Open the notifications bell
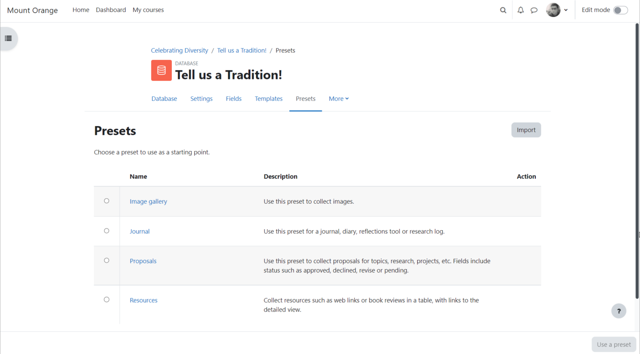This screenshot has width=640, height=354. pyautogui.click(x=520, y=10)
